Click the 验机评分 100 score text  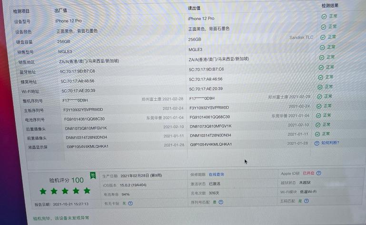coord(66,180)
